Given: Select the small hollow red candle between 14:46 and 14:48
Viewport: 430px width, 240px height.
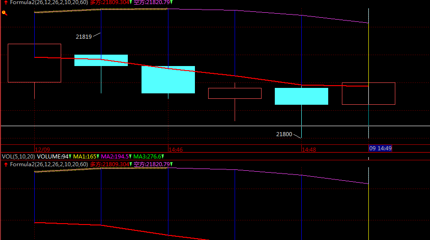Looking at the screenshot, I should click(x=235, y=93).
